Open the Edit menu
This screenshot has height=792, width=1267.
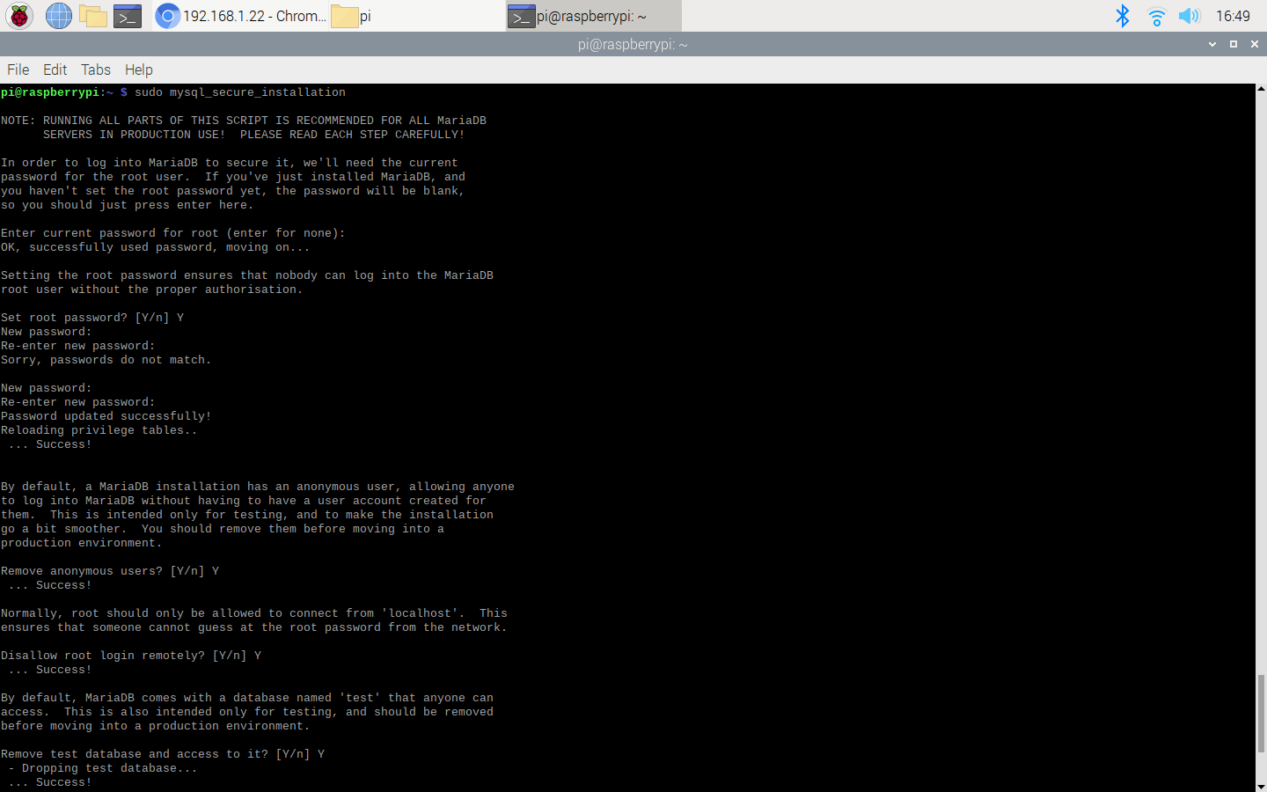(55, 70)
